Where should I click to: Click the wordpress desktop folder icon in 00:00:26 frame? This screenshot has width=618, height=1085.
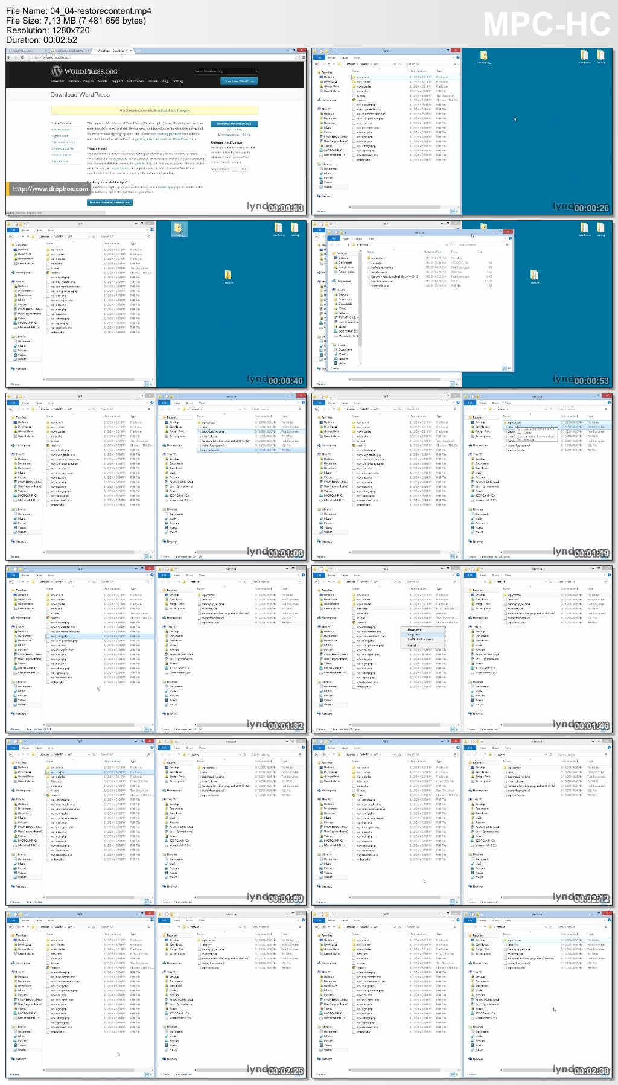[584, 57]
